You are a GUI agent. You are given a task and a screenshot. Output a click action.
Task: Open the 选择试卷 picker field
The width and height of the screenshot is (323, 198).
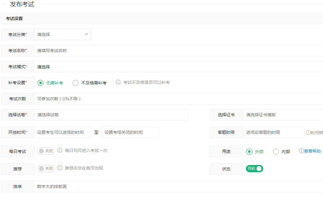tap(111, 115)
